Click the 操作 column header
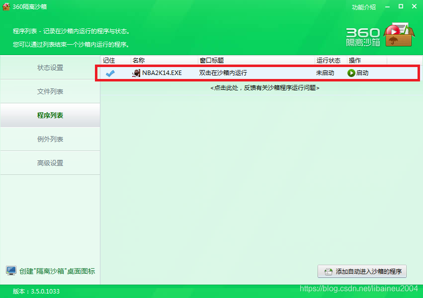 point(367,61)
